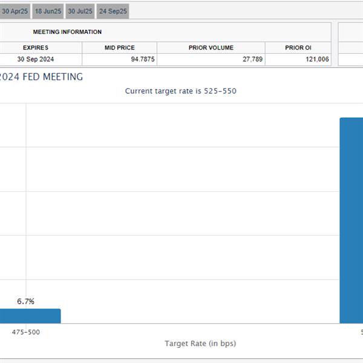Select the prior OI value 121,006
The image size is (363, 363).
pos(317,59)
